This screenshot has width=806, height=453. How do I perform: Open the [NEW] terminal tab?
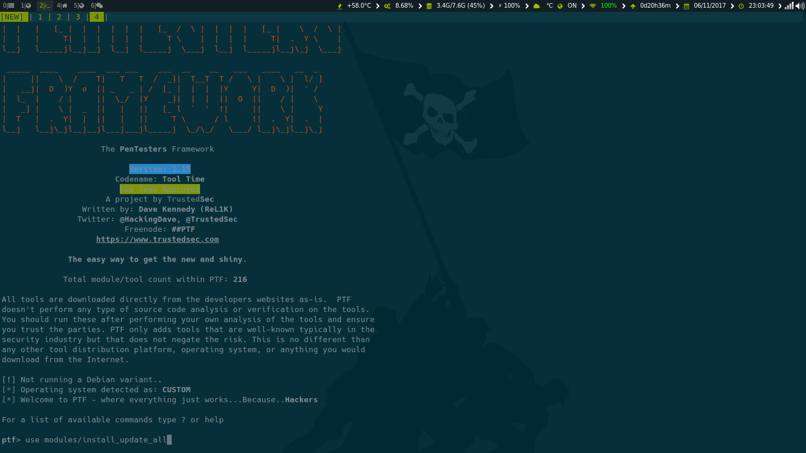point(12,17)
